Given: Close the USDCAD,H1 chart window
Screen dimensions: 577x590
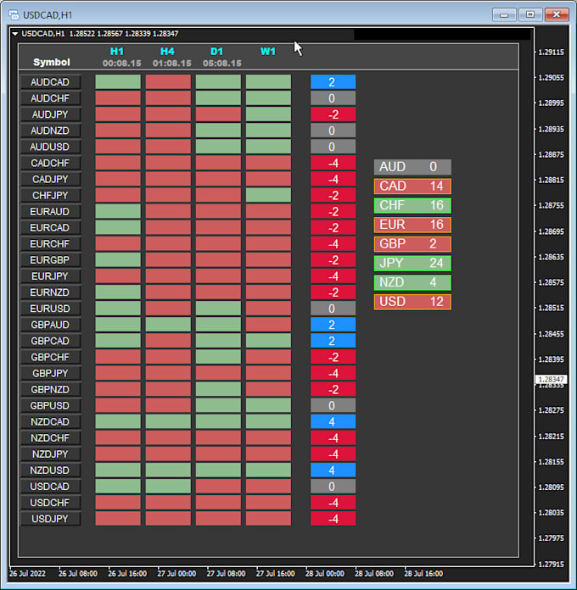Looking at the screenshot, I should 557,14.
